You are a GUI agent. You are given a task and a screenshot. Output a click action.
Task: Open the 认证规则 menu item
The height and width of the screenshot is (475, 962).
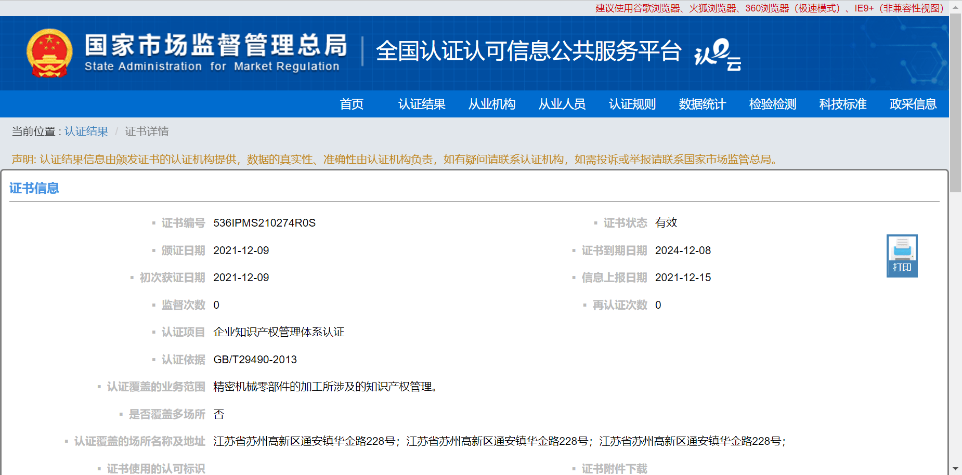(x=632, y=104)
